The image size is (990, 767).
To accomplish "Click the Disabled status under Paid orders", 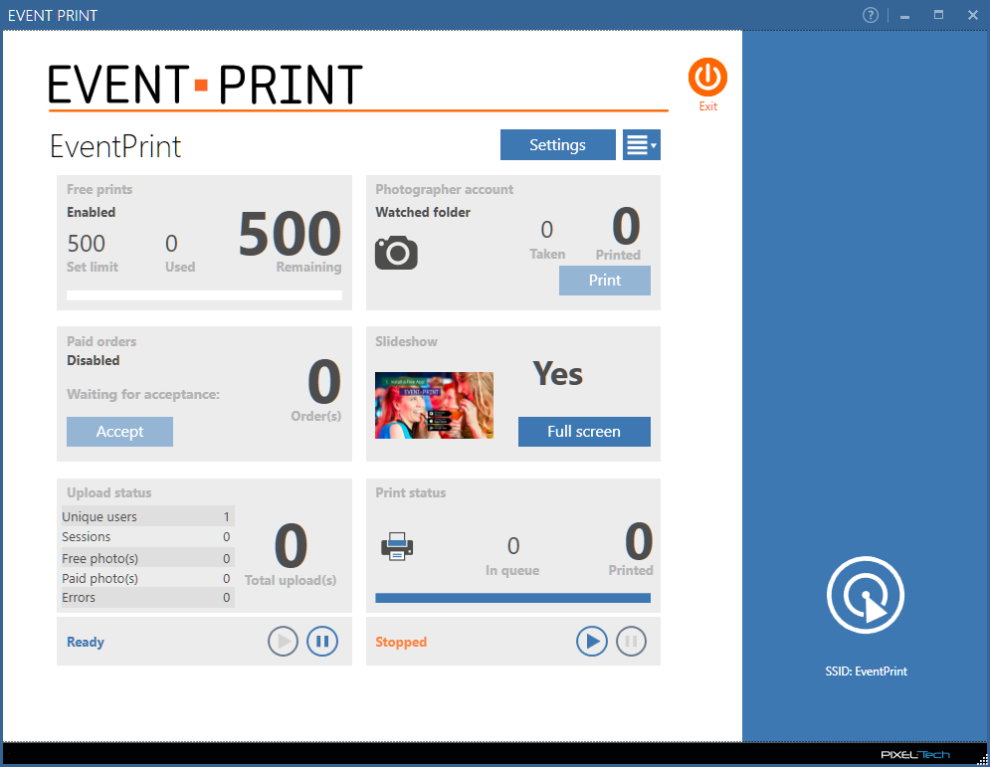I will (x=94, y=360).
